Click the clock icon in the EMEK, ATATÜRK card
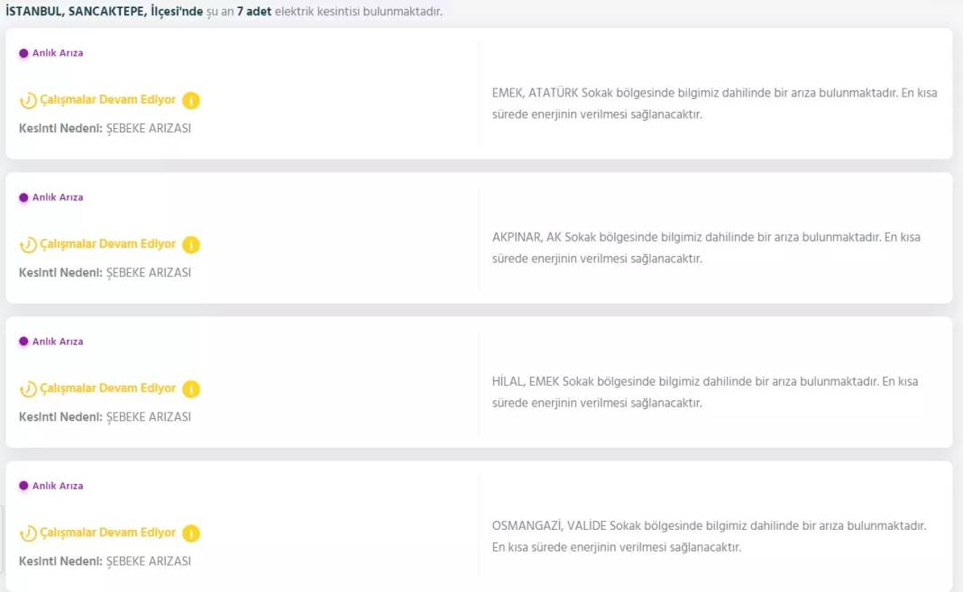The width and height of the screenshot is (963, 592). (x=28, y=101)
